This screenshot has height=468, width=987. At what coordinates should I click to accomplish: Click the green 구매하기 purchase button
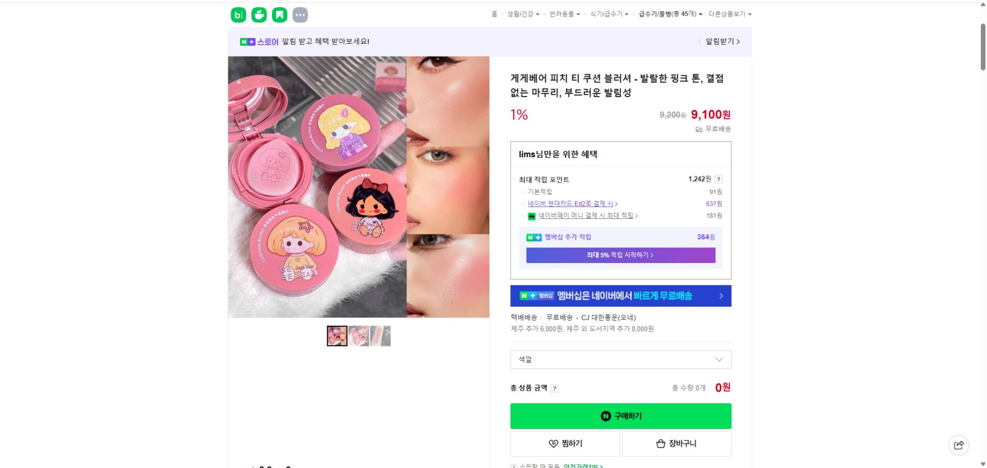(x=620, y=416)
